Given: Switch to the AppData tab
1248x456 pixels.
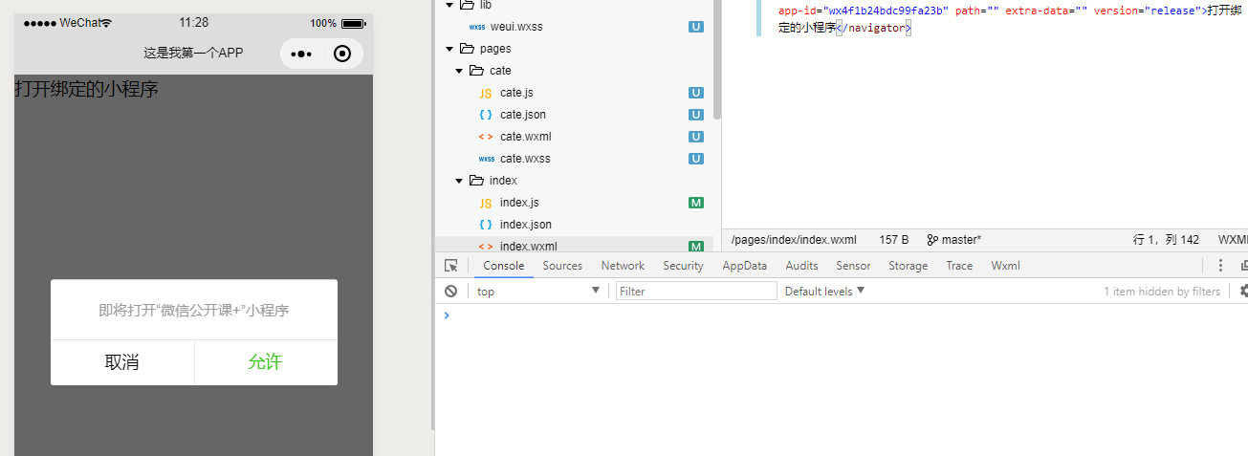Looking at the screenshot, I should tap(744, 266).
